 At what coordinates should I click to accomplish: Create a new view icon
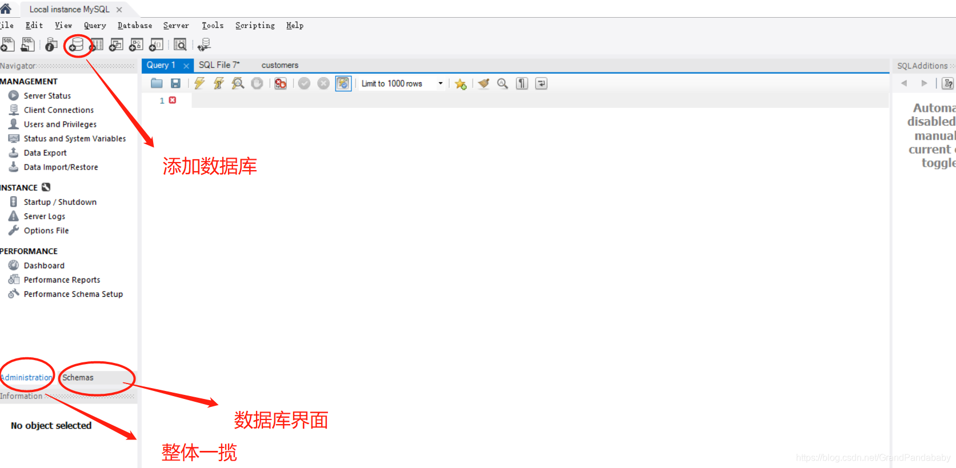(x=117, y=45)
